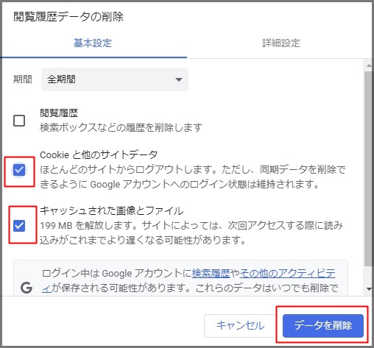Click the キャッシュされた画像とファイル label text

pyautogui.click(x=112, y=210)
